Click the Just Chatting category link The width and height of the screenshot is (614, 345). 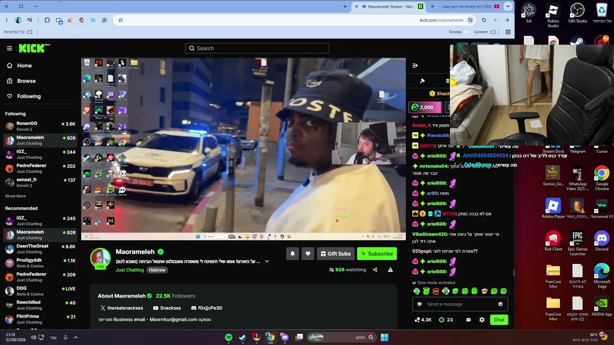coord(130,270)
